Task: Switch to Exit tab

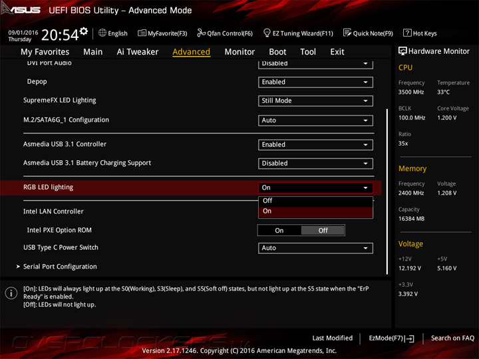Action: pos(337,52)
